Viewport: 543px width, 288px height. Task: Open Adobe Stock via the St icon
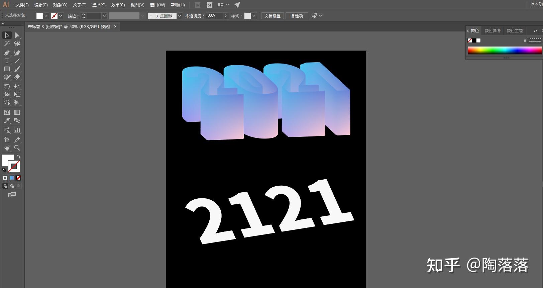click(210, 5)
